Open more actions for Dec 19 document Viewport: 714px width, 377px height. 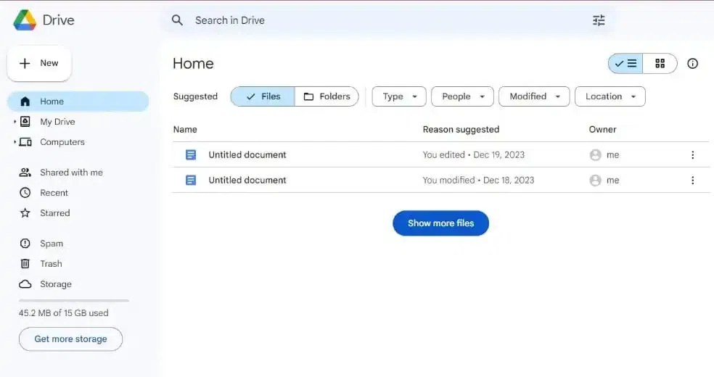[x=693, y=154]
